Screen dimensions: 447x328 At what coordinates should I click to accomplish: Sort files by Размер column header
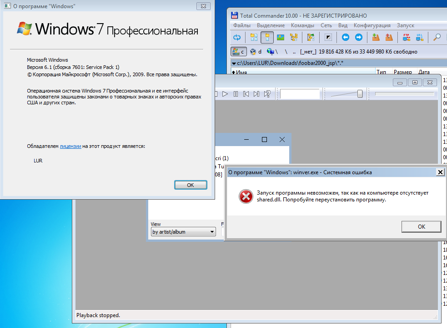(405, 72)
